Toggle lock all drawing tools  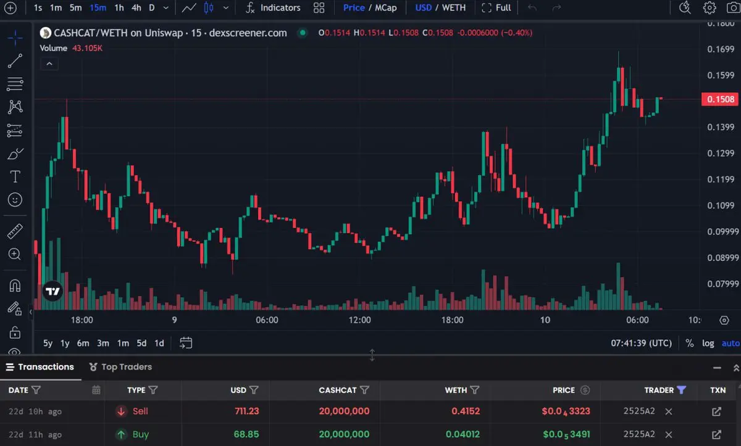15,332
